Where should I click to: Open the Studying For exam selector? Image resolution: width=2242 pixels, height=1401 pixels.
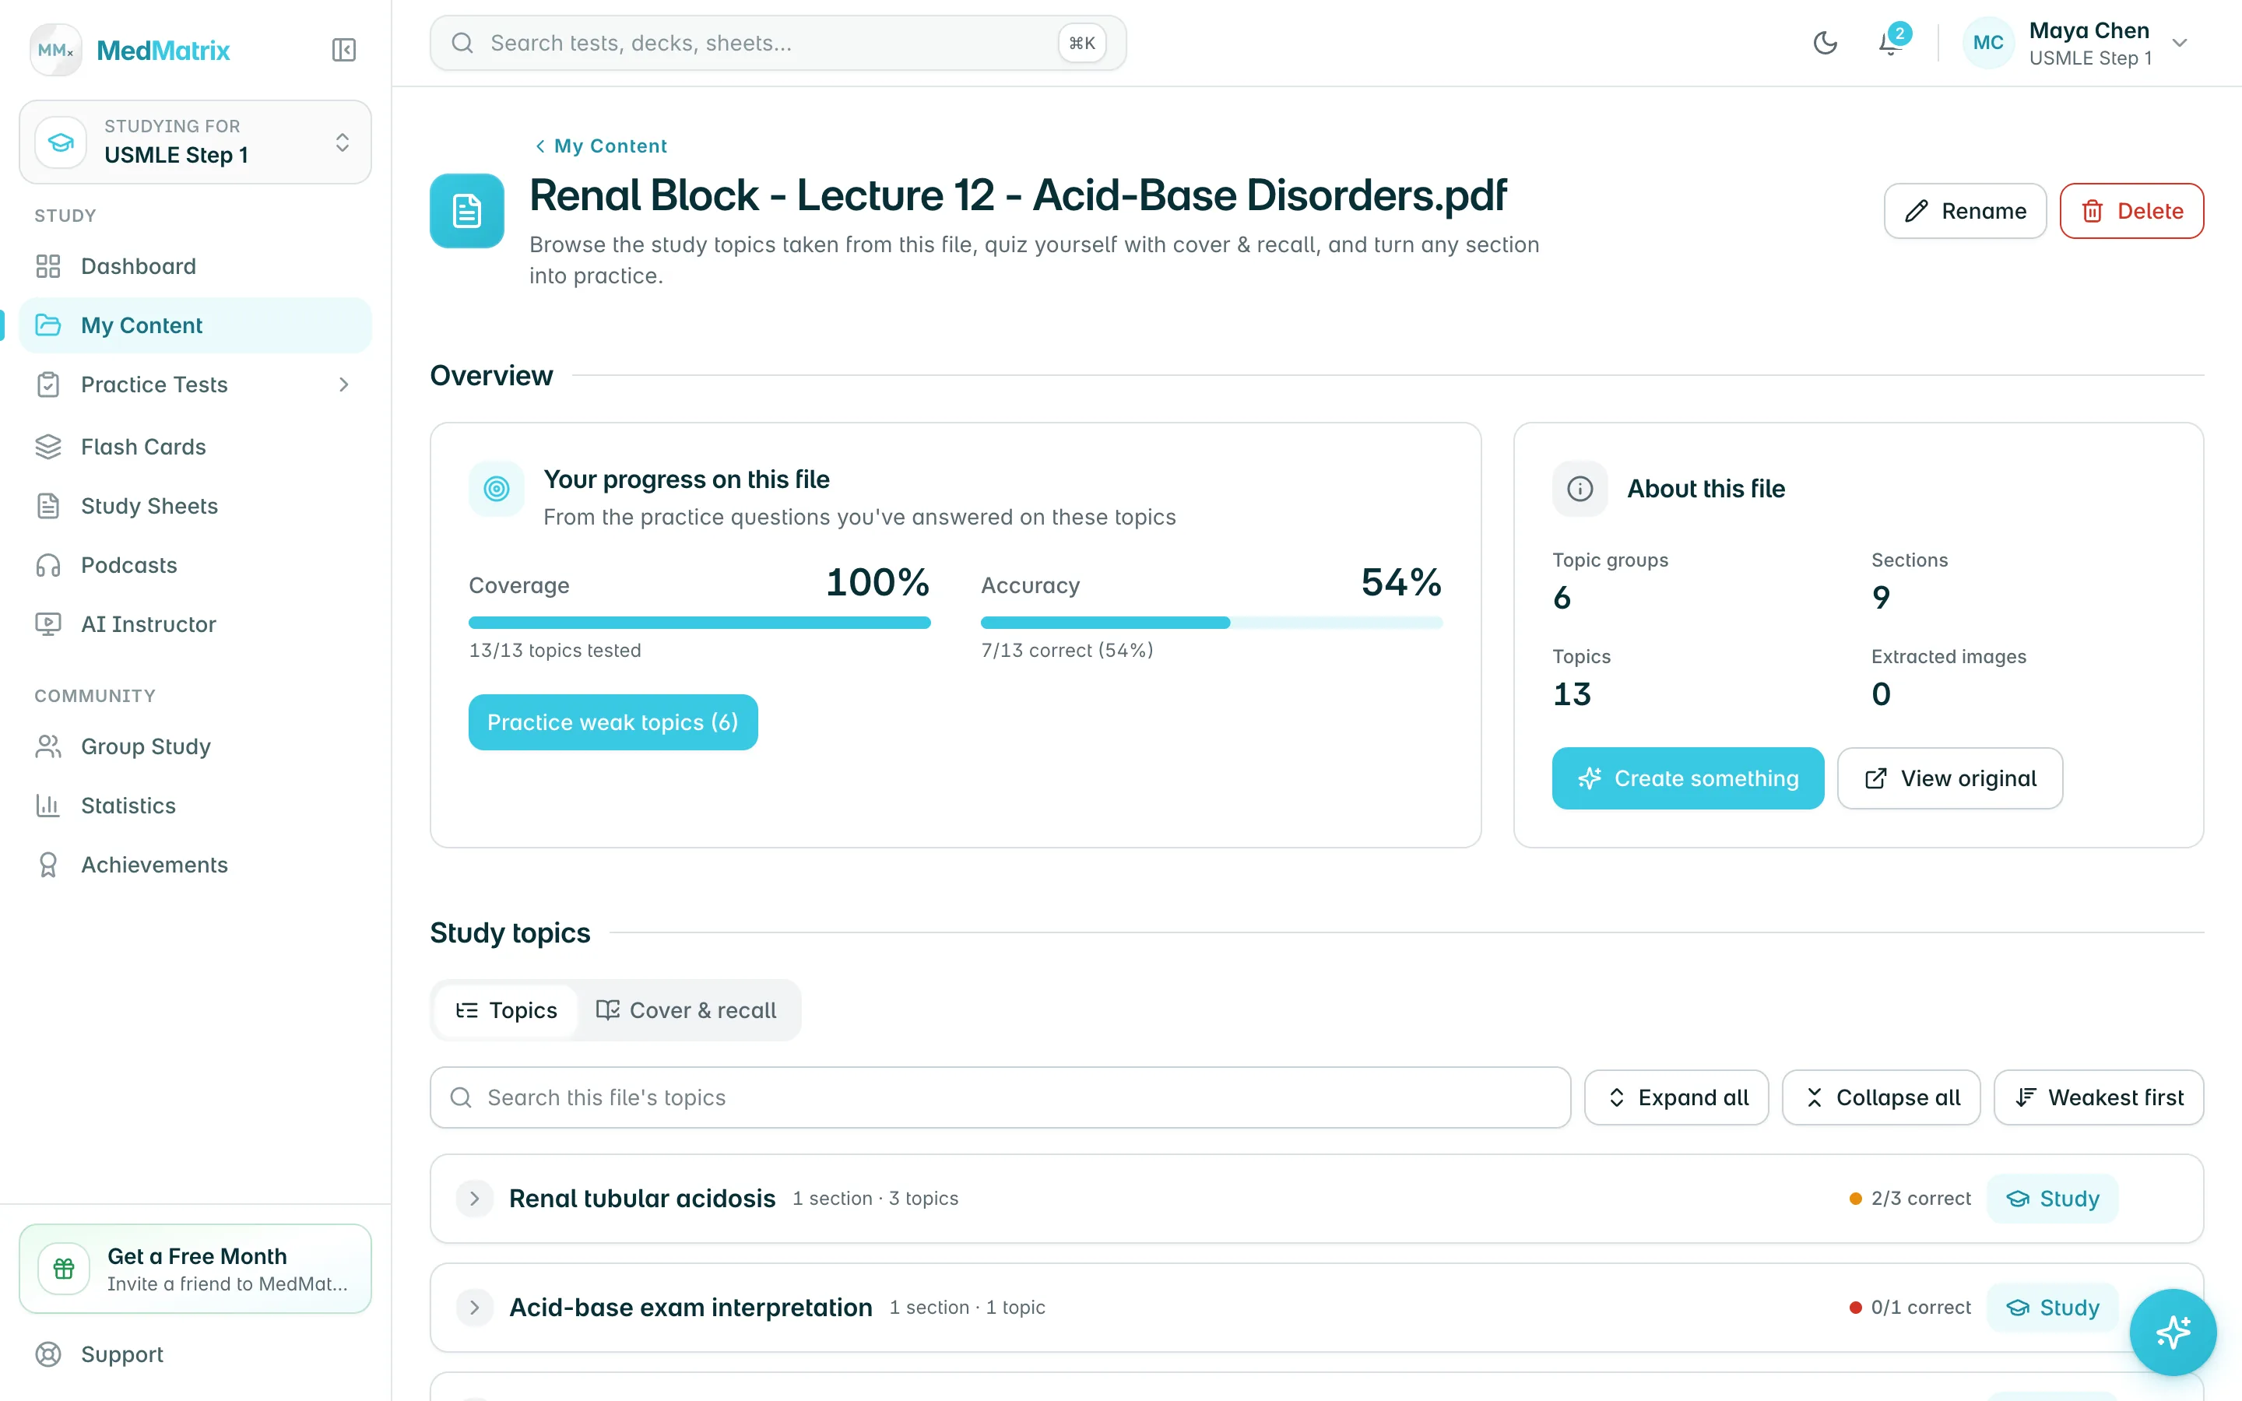tap(195, 142)
